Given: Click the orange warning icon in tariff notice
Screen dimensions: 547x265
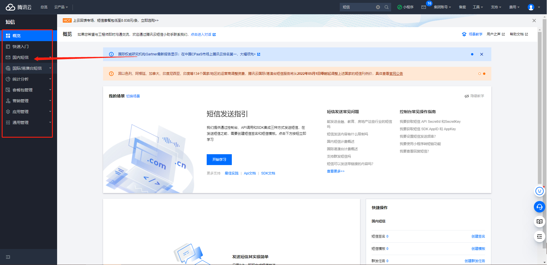Looking at the screenshot, I should coord(111,74).
